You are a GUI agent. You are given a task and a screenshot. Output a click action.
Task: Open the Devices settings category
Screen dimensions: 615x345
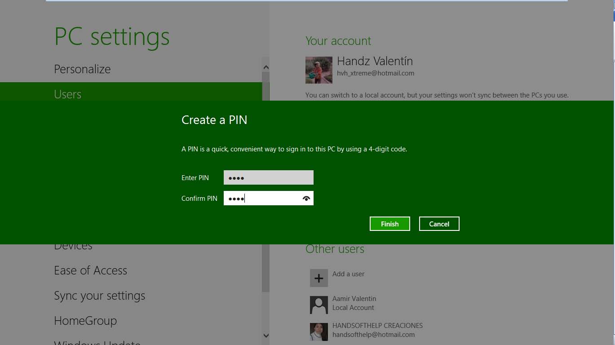coord(73,247)
